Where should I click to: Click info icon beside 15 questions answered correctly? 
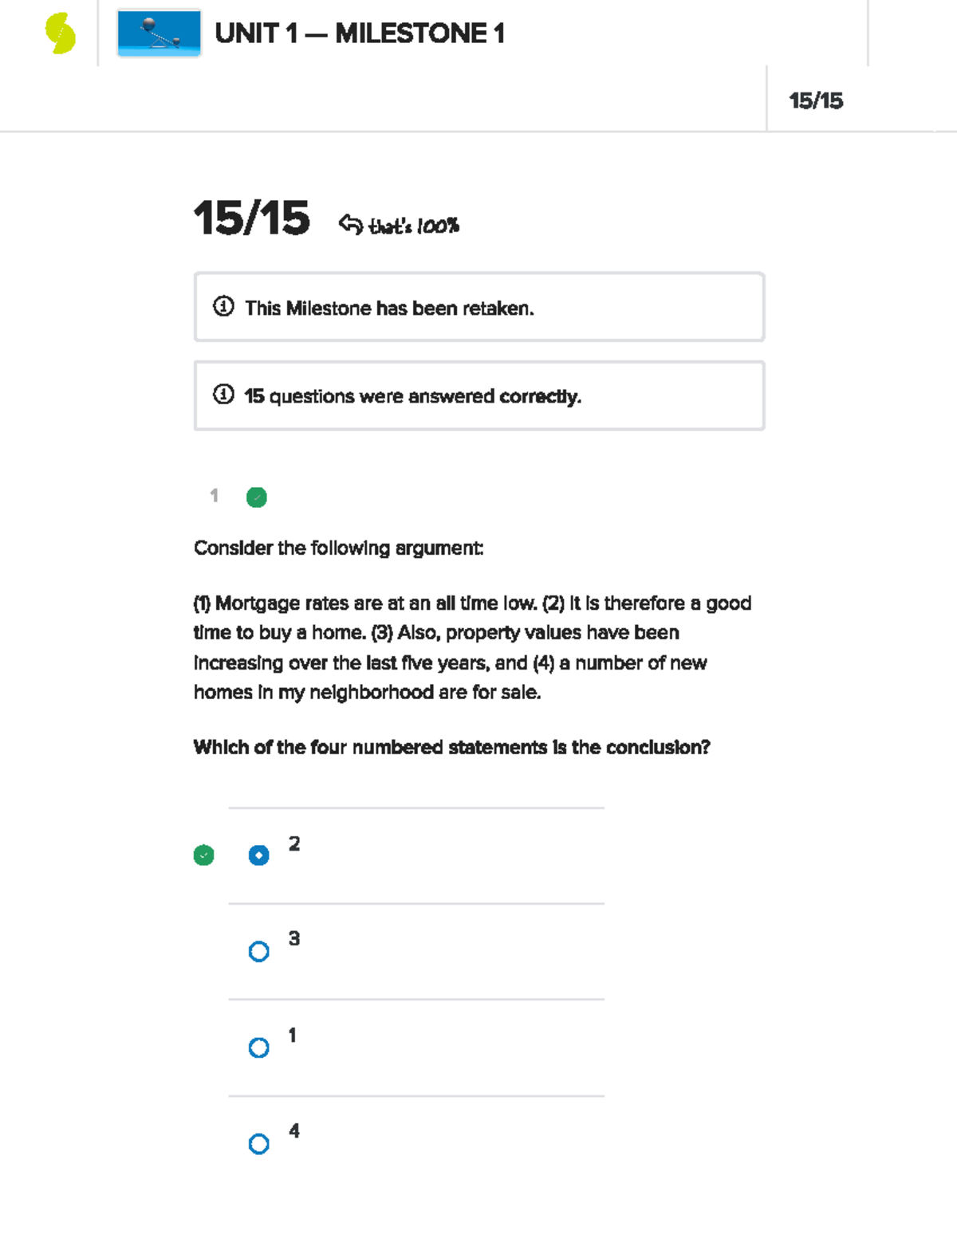pos(223,395)
